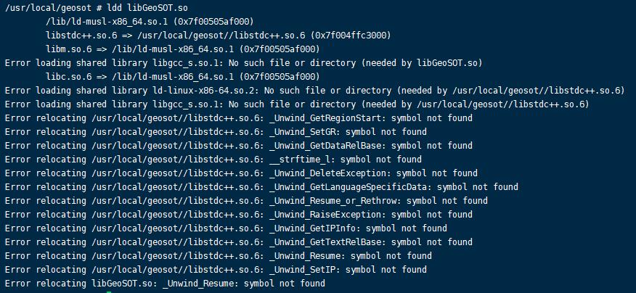Screen dimensions: 636x293
Task: Click the last line 'Error relocating libGeoSOT.so'
Action: 165,284
